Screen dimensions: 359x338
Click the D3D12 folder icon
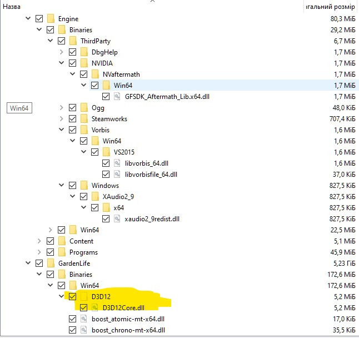pyautogui.click(x=84, y=296)
